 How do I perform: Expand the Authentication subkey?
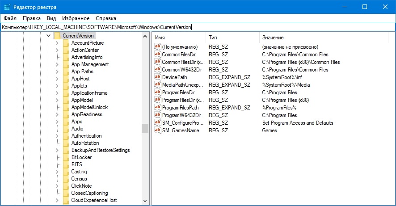click(x=57, y=136)
